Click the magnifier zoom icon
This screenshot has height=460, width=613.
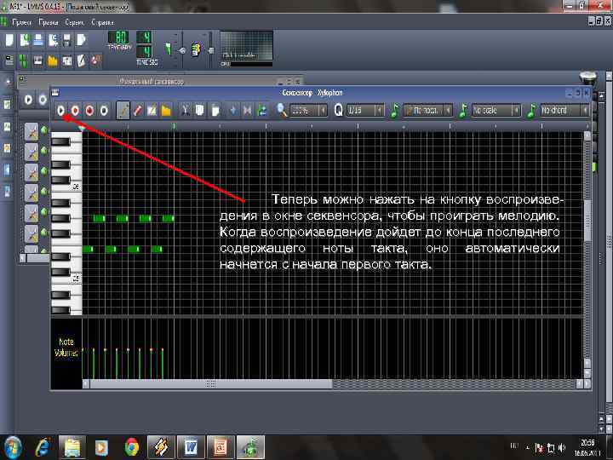tap(281, 111)
